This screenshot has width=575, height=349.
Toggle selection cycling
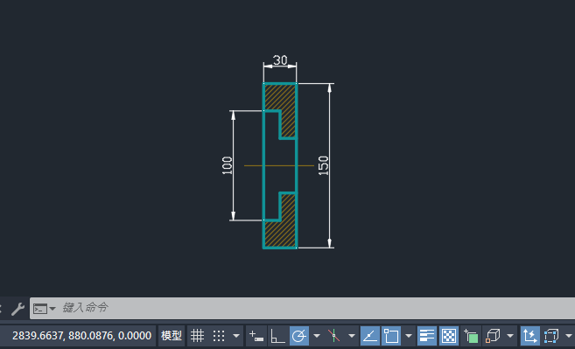(471, 335)
